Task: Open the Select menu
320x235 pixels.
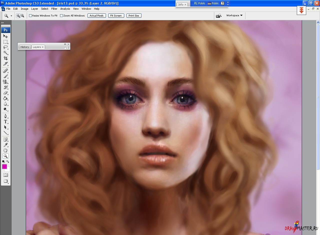Action: coord(45,9)
